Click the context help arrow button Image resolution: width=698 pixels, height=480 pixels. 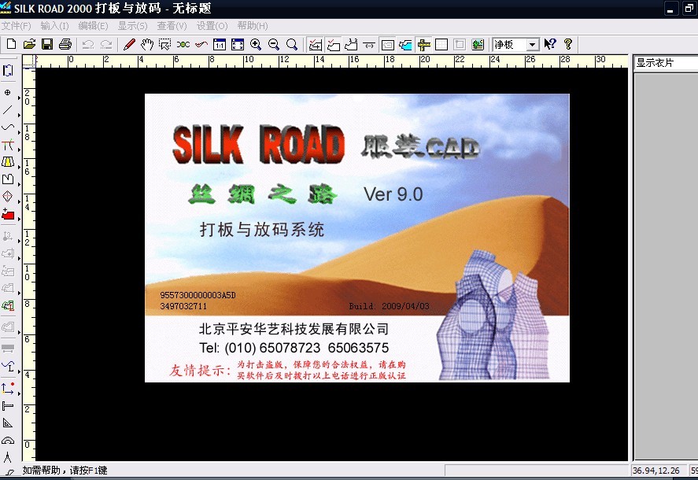550,45
